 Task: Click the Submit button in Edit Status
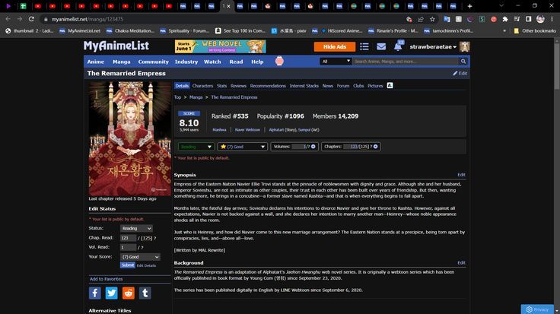(128, 265)
